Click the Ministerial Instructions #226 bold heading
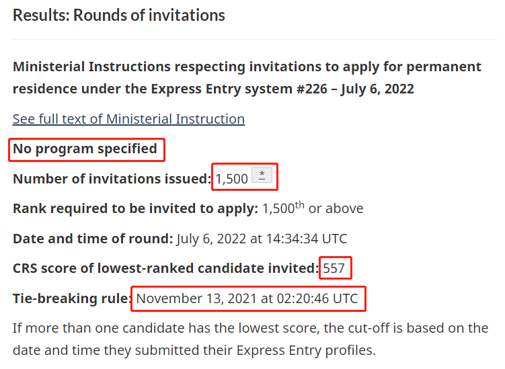 click(x=247, y=77)
